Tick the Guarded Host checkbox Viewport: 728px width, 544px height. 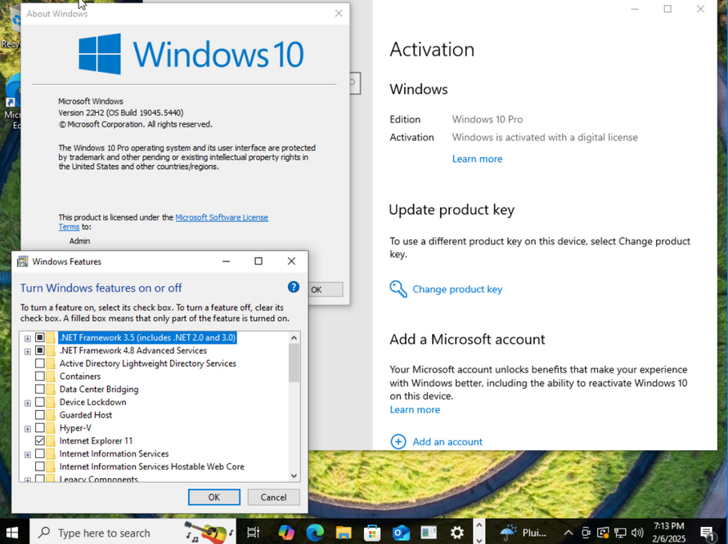coord(40,415)
